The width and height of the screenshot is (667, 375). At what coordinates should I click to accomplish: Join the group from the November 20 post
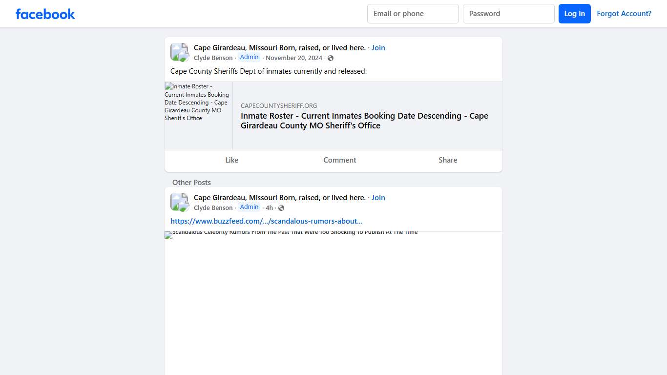pos(378,48)
